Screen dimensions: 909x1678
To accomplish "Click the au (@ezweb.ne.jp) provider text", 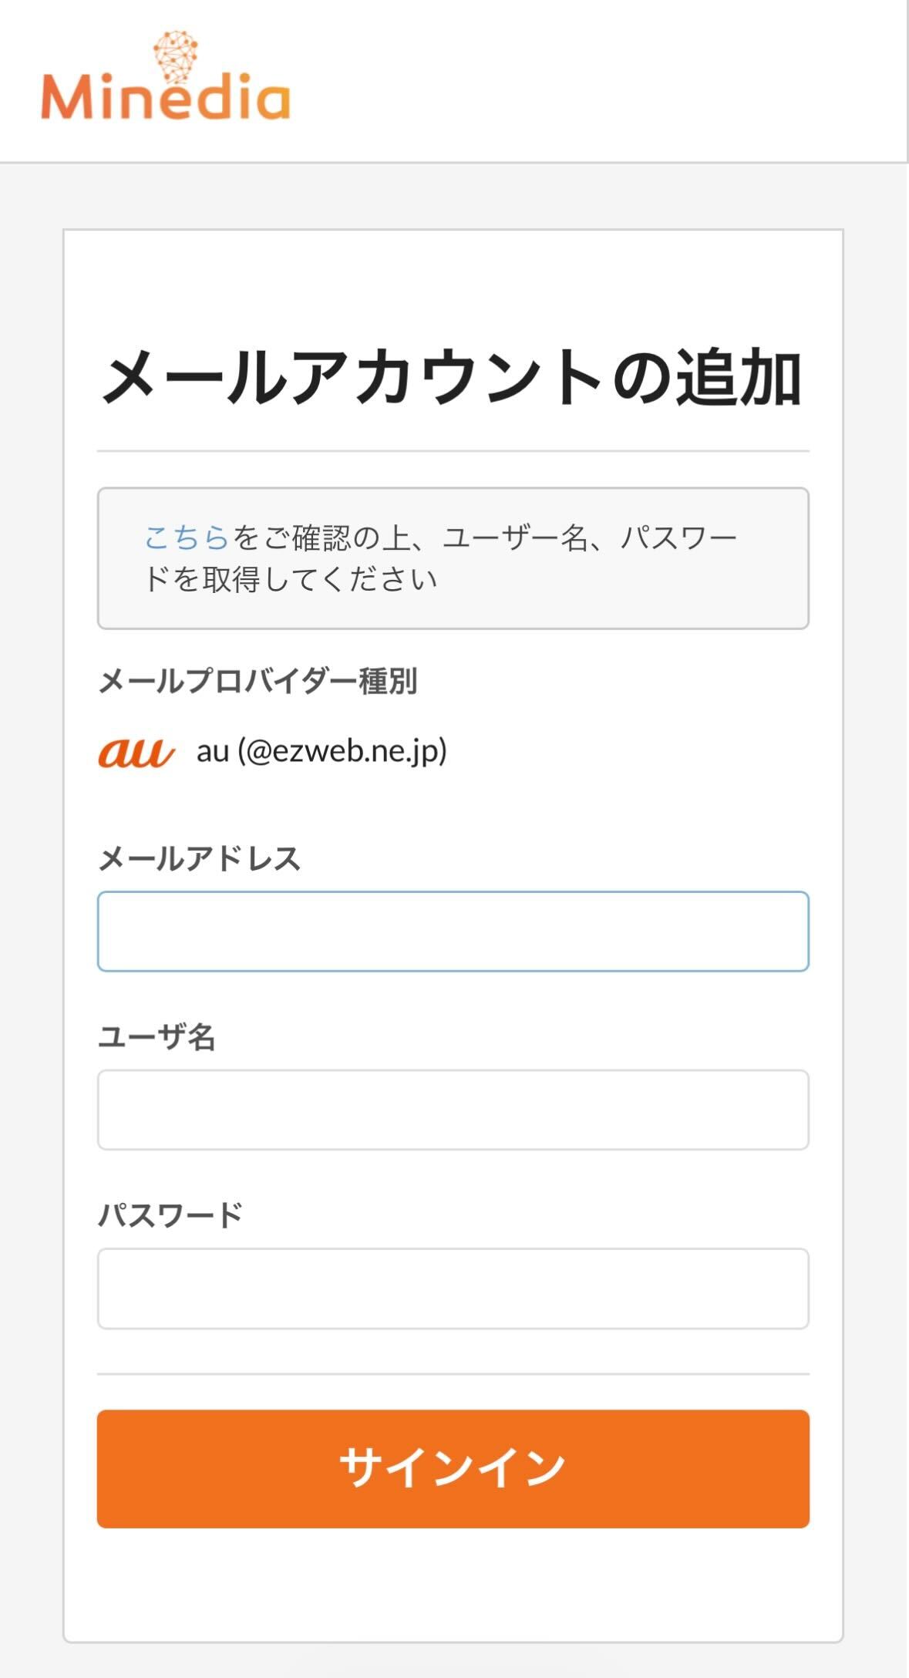I will 322,751.
